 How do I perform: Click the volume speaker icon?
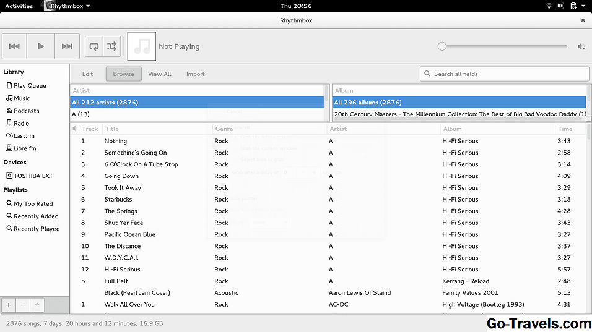581,46
